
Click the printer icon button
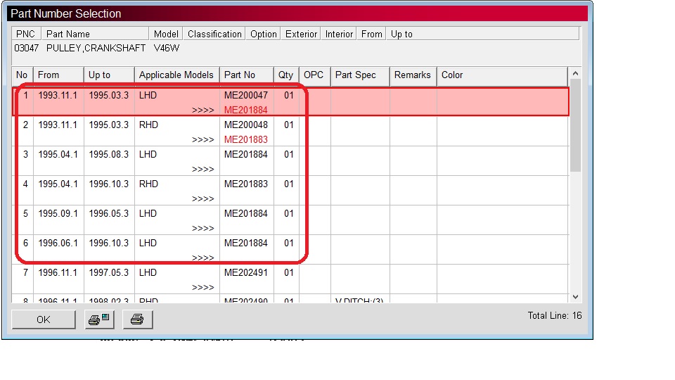(137, 319)
